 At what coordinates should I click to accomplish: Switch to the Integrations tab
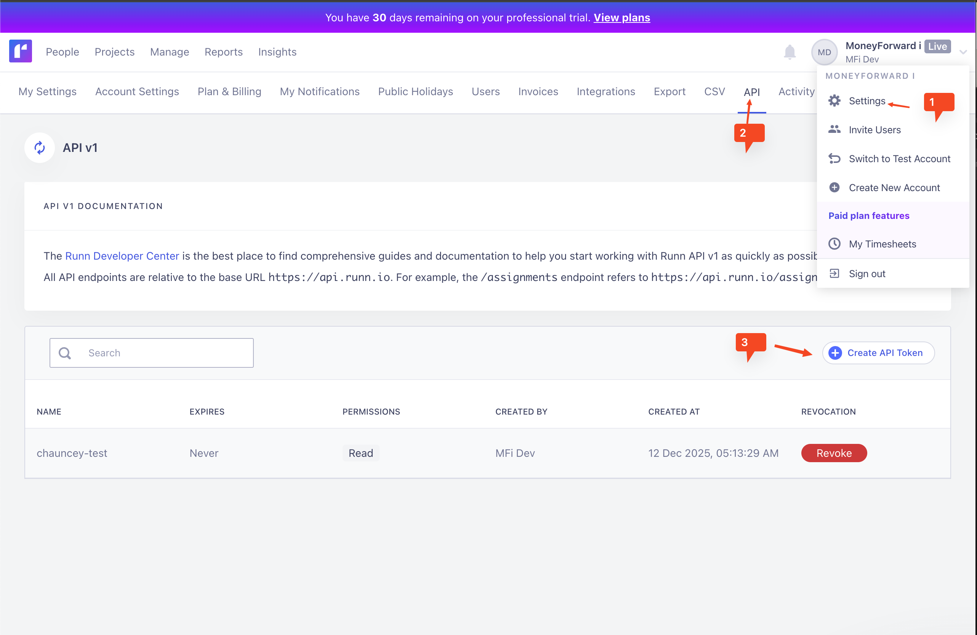click(x=605, y=91)
